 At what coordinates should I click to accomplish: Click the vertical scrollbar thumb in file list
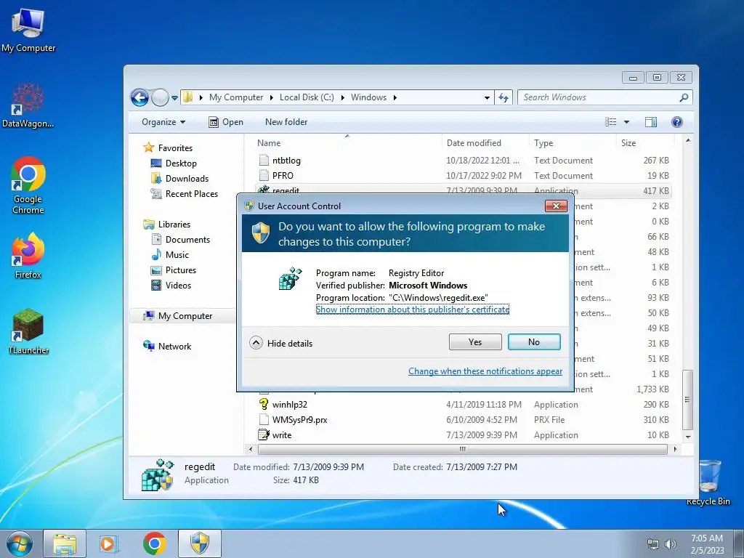(x=687, y=400)
